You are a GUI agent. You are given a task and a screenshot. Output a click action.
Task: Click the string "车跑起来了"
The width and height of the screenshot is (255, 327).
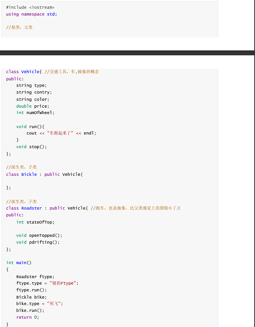coord(60,133)
